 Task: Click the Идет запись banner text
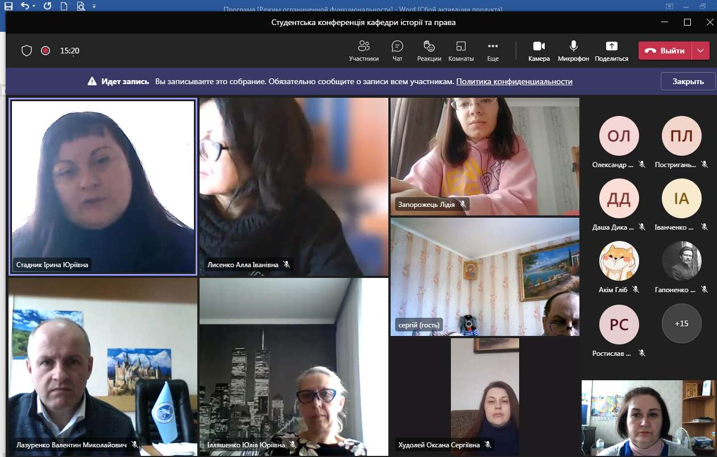coord(125,82)
